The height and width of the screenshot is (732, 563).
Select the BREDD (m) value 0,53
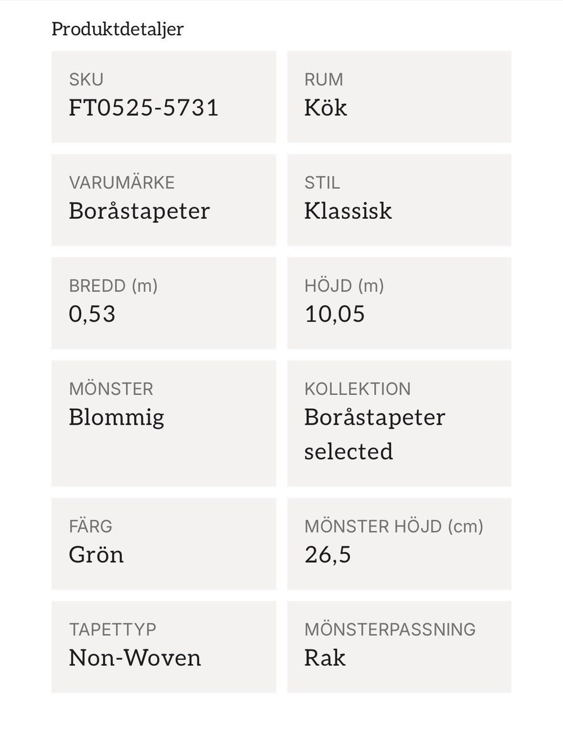[92, 314]
